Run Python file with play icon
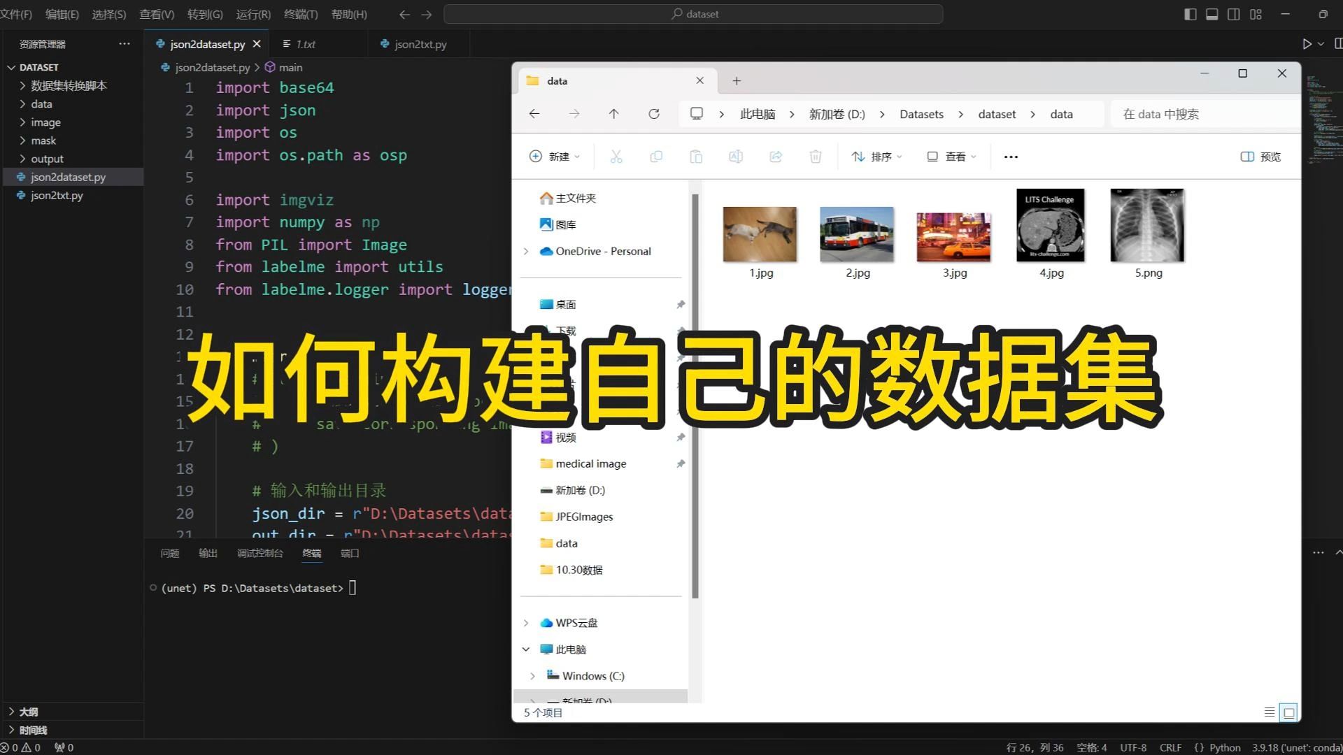The image size is (1343, 755). point(1307,44)
